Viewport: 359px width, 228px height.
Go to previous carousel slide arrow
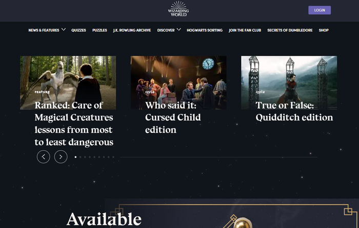tap(44, 157)
